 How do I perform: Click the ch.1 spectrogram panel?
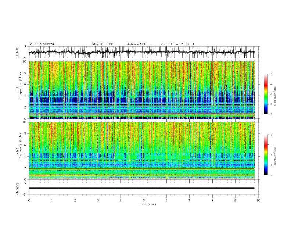coord(141,90)
